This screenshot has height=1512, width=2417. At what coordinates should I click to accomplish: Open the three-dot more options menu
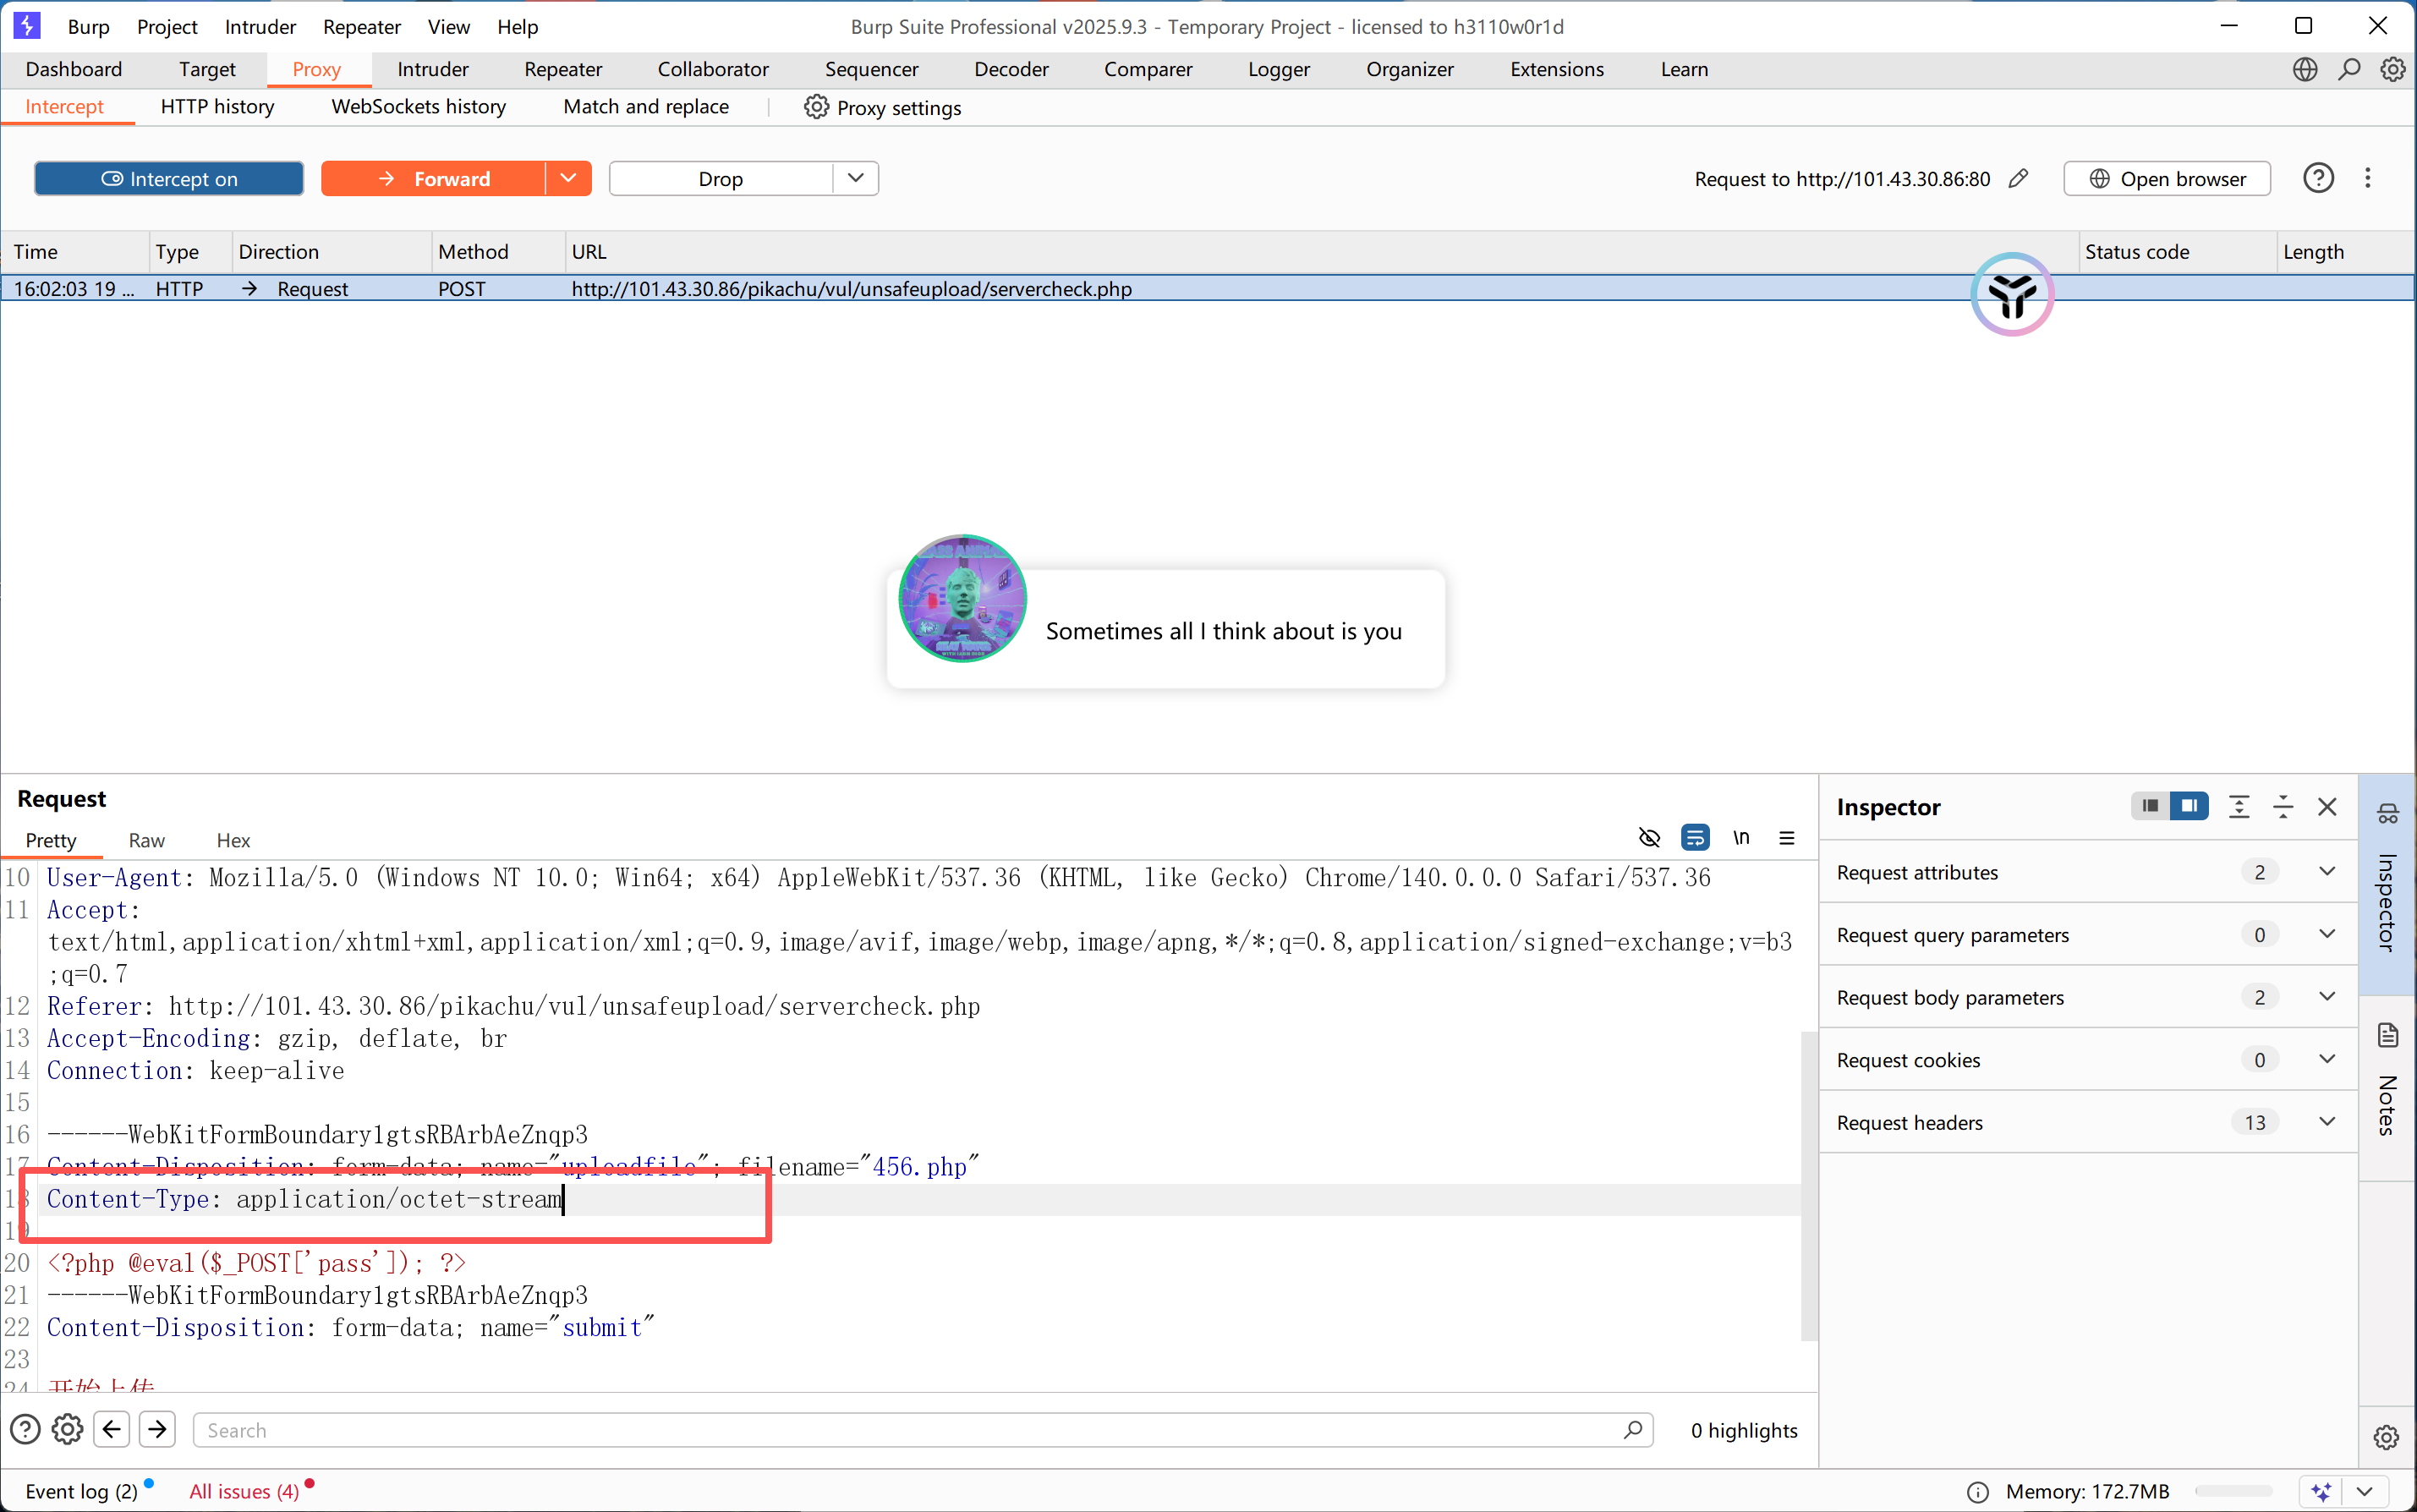(2367, 178)
